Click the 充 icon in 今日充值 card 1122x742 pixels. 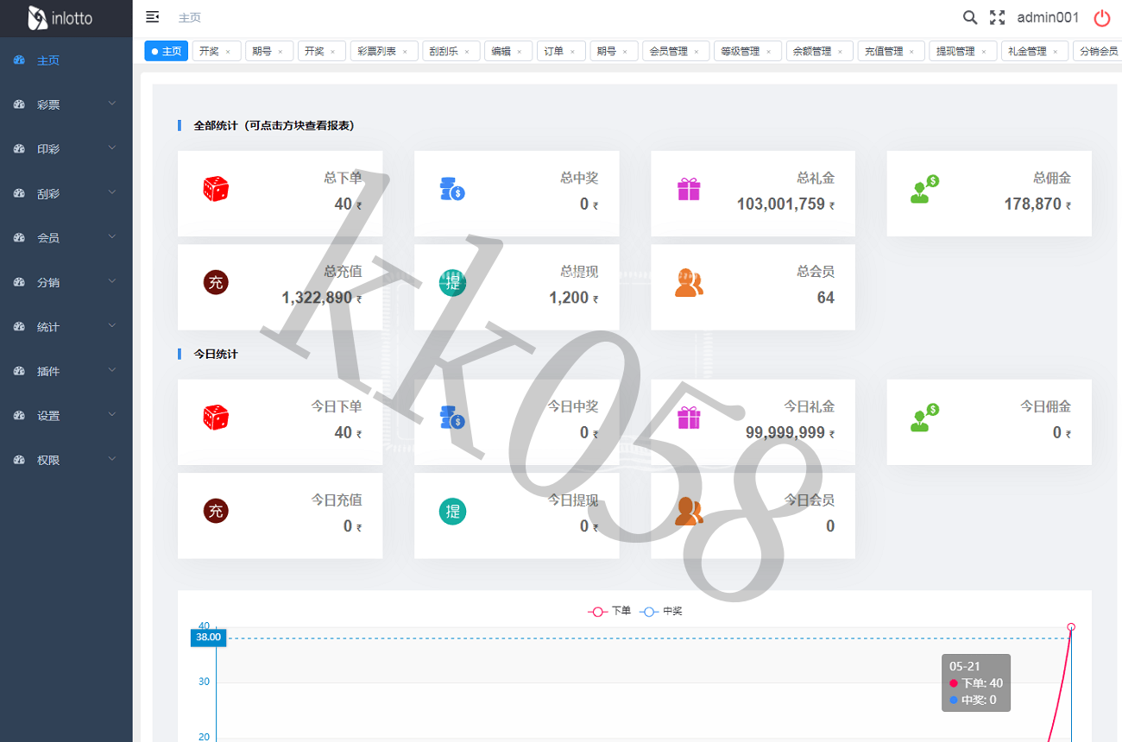tap(216, 511)
